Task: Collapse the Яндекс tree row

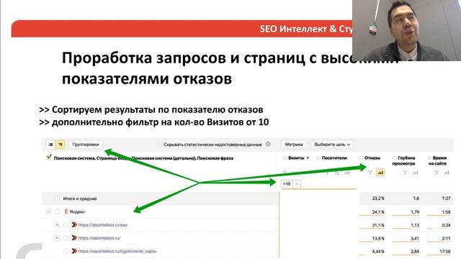Action: (48, 212)
